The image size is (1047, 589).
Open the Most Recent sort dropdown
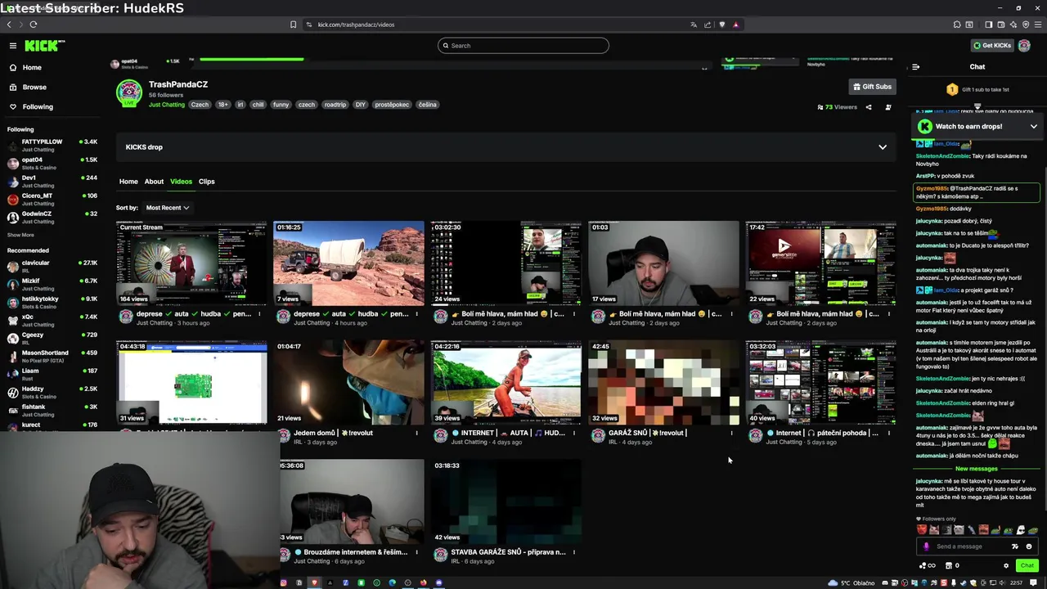click(167, 208)
